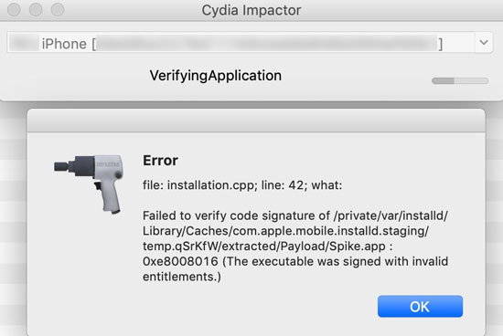Click the Spike.app path text
This screenshot has height=336, width=503.
(358, 247)
